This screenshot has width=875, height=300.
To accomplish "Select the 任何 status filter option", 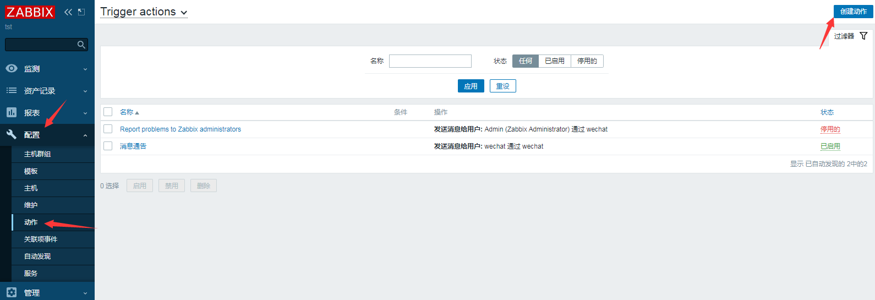I will click(x=526, y=61).
